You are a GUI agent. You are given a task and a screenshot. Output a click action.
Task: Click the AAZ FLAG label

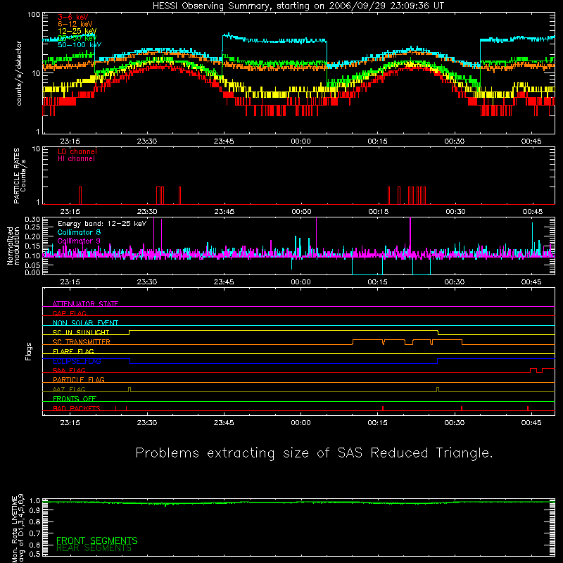(69, 389)
